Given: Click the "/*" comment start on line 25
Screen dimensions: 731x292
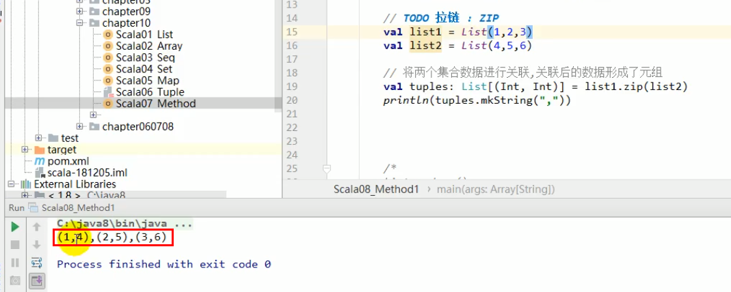Looking at the screenshot, I should (390, 169).
